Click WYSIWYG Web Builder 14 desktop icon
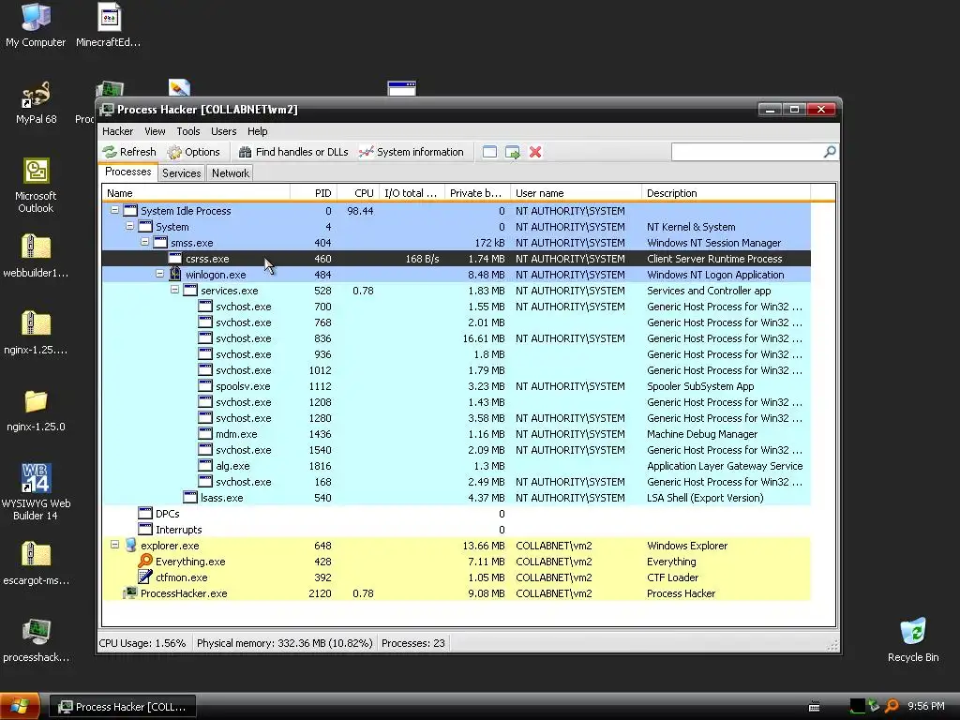The image size is (960, 720). coord(36,491)
